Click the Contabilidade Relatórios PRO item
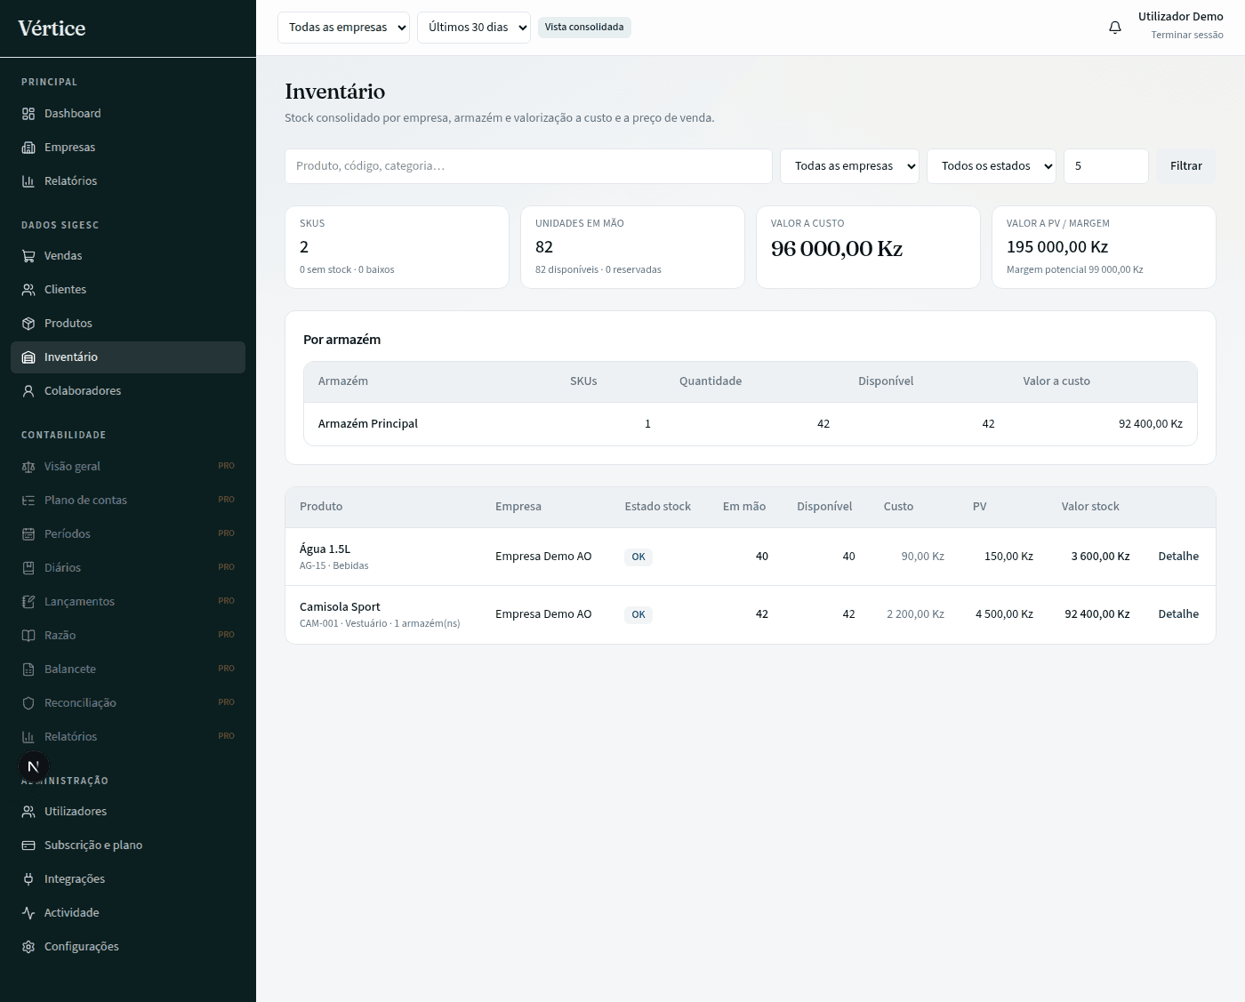 [128, 737]
